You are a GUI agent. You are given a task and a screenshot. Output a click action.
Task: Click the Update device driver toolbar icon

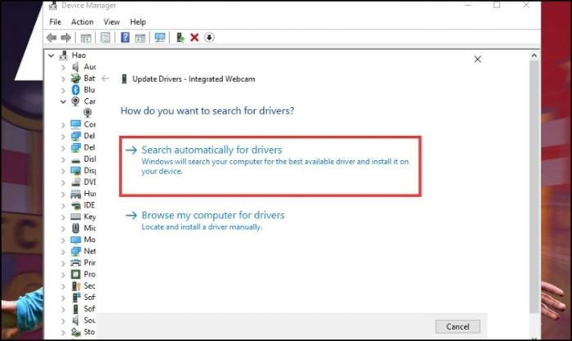[x=181, y=38]
